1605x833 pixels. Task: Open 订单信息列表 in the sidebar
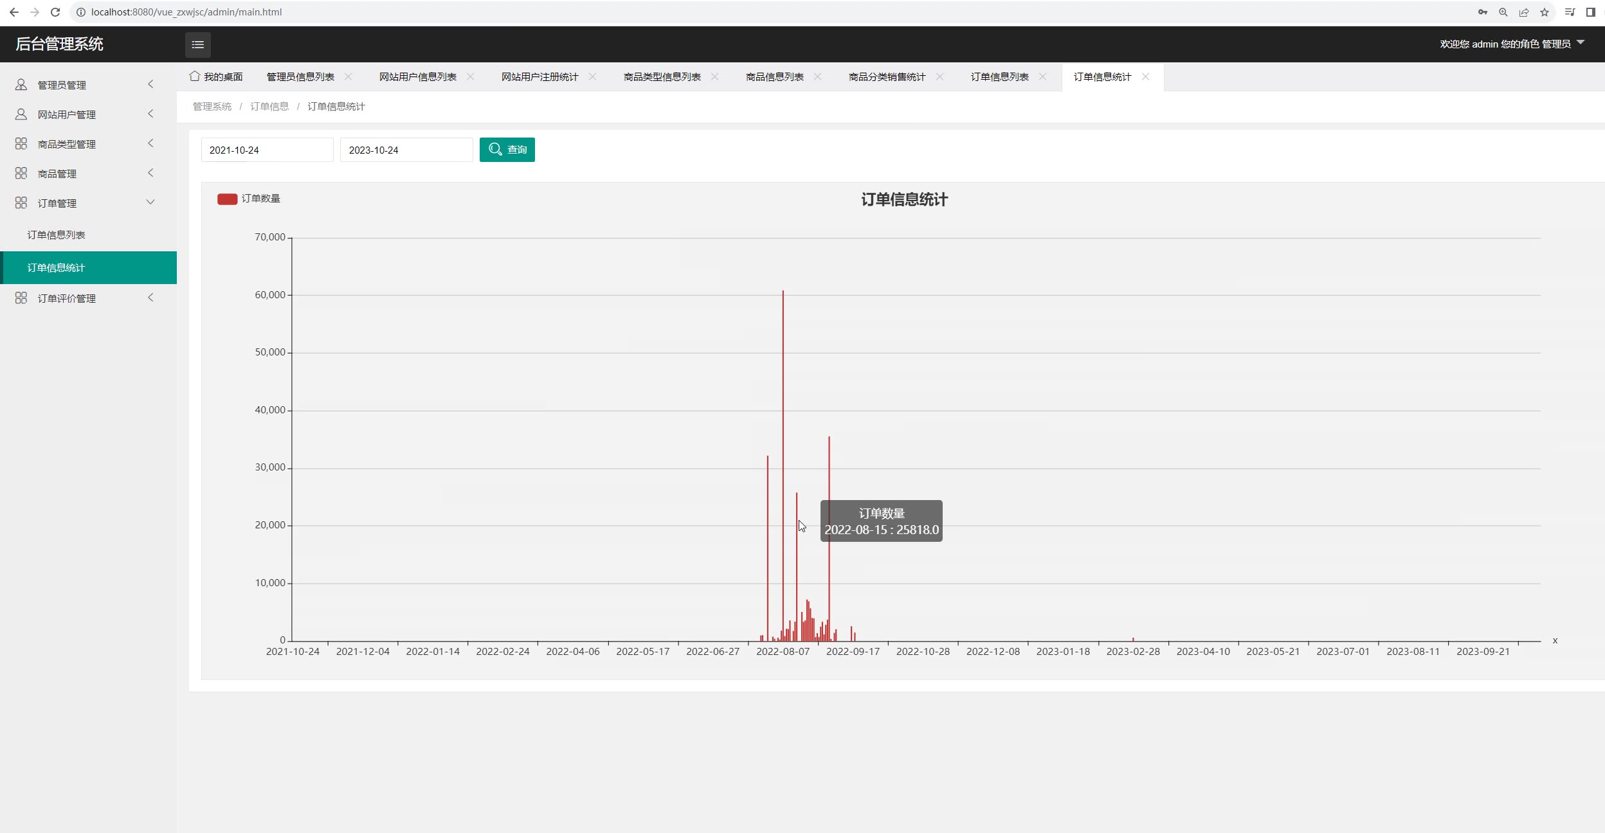(x=56, y=235)
